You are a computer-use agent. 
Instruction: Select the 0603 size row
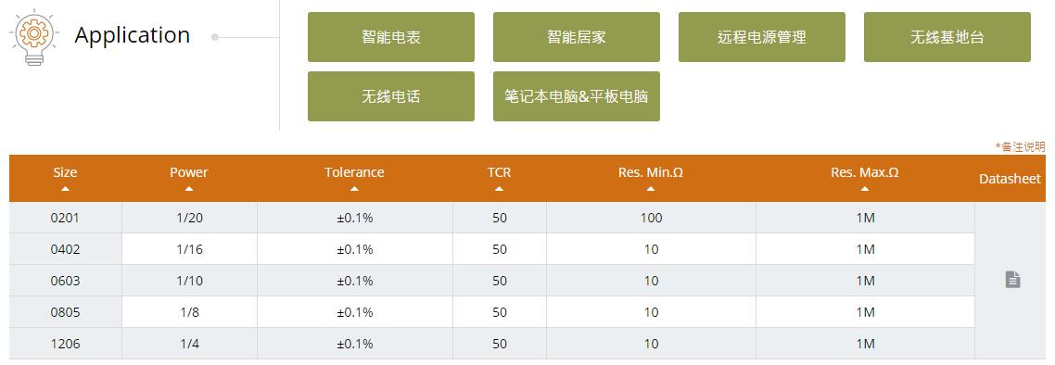(492, 281)
